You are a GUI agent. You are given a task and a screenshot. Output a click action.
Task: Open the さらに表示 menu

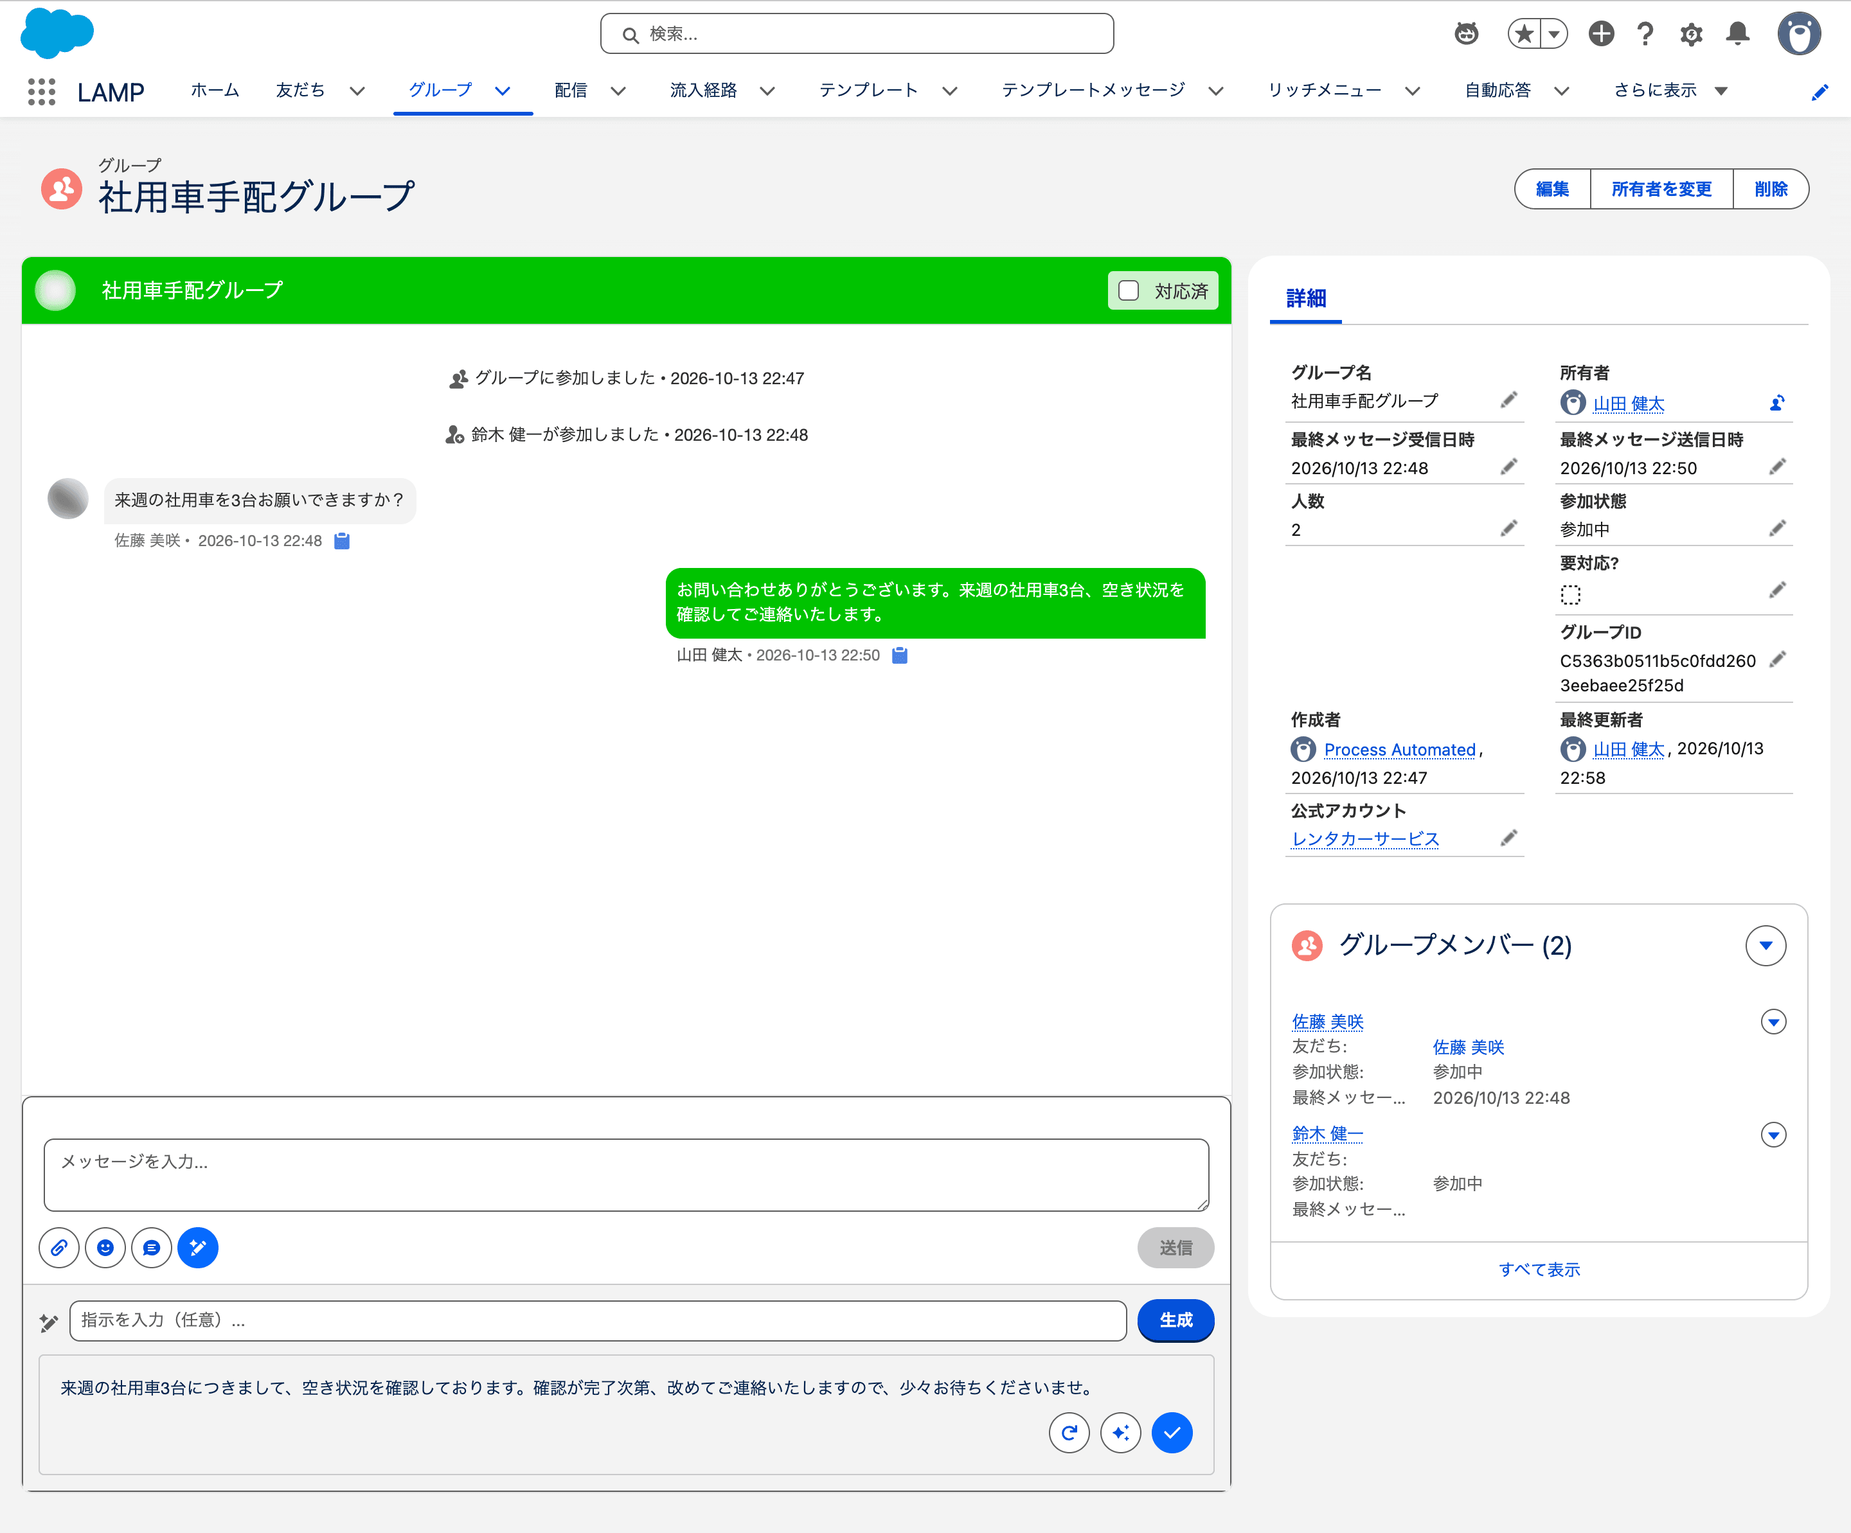(1670, 91)
